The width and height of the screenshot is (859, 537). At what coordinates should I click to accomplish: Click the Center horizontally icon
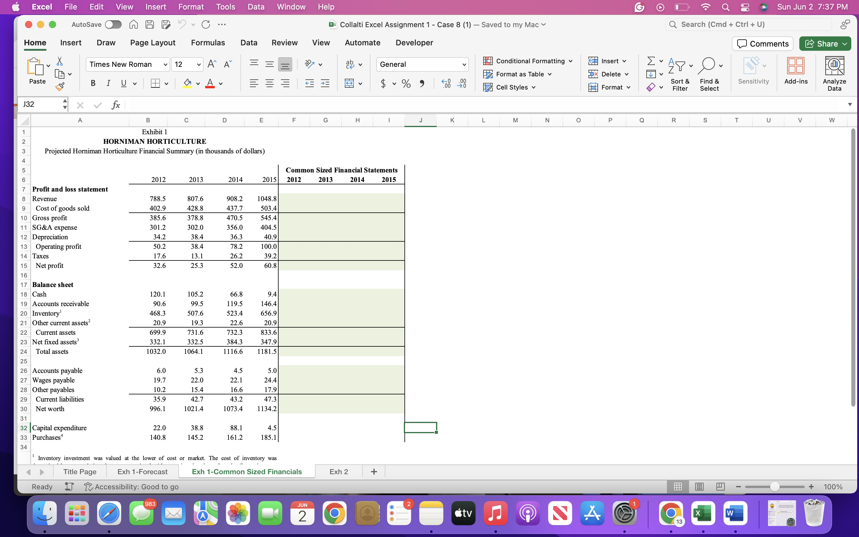(269, 84)
